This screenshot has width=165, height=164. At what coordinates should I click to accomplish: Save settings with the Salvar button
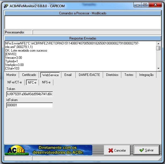(146, 150)
